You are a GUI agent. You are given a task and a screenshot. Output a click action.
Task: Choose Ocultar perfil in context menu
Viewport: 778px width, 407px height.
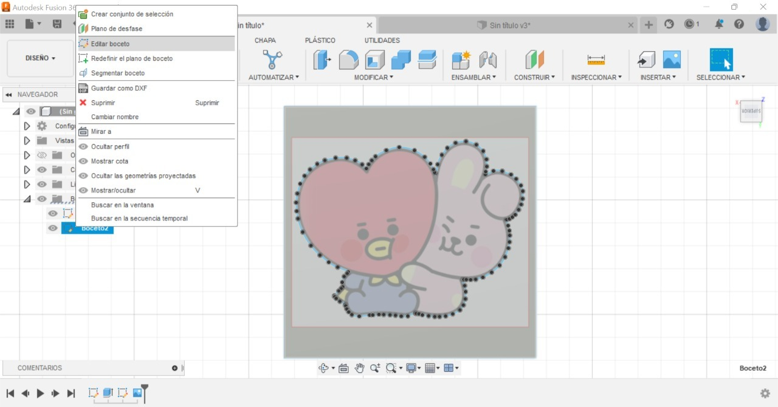[156, 146]
